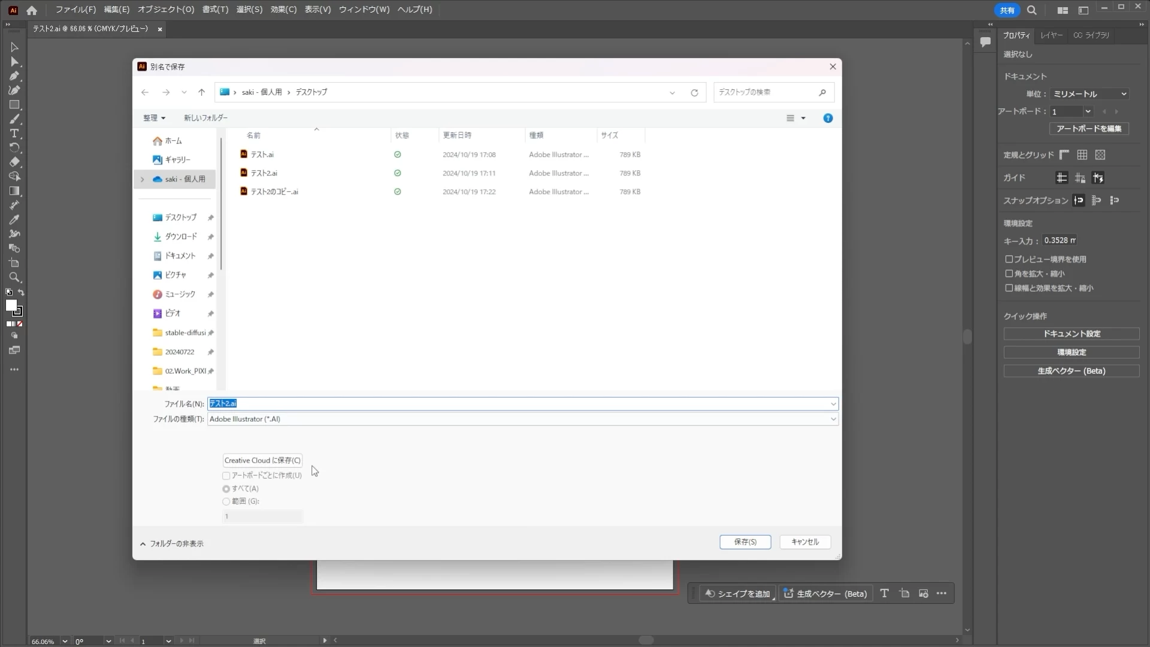Viewport: 1150px width, 647px height.
Task: Click the refresh icon in the save dialog
Action: (694, 93)
